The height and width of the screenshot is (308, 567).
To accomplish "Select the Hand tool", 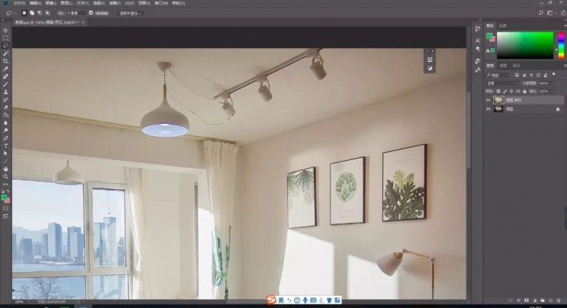I will pyautogui.click(x=6, y=169).
